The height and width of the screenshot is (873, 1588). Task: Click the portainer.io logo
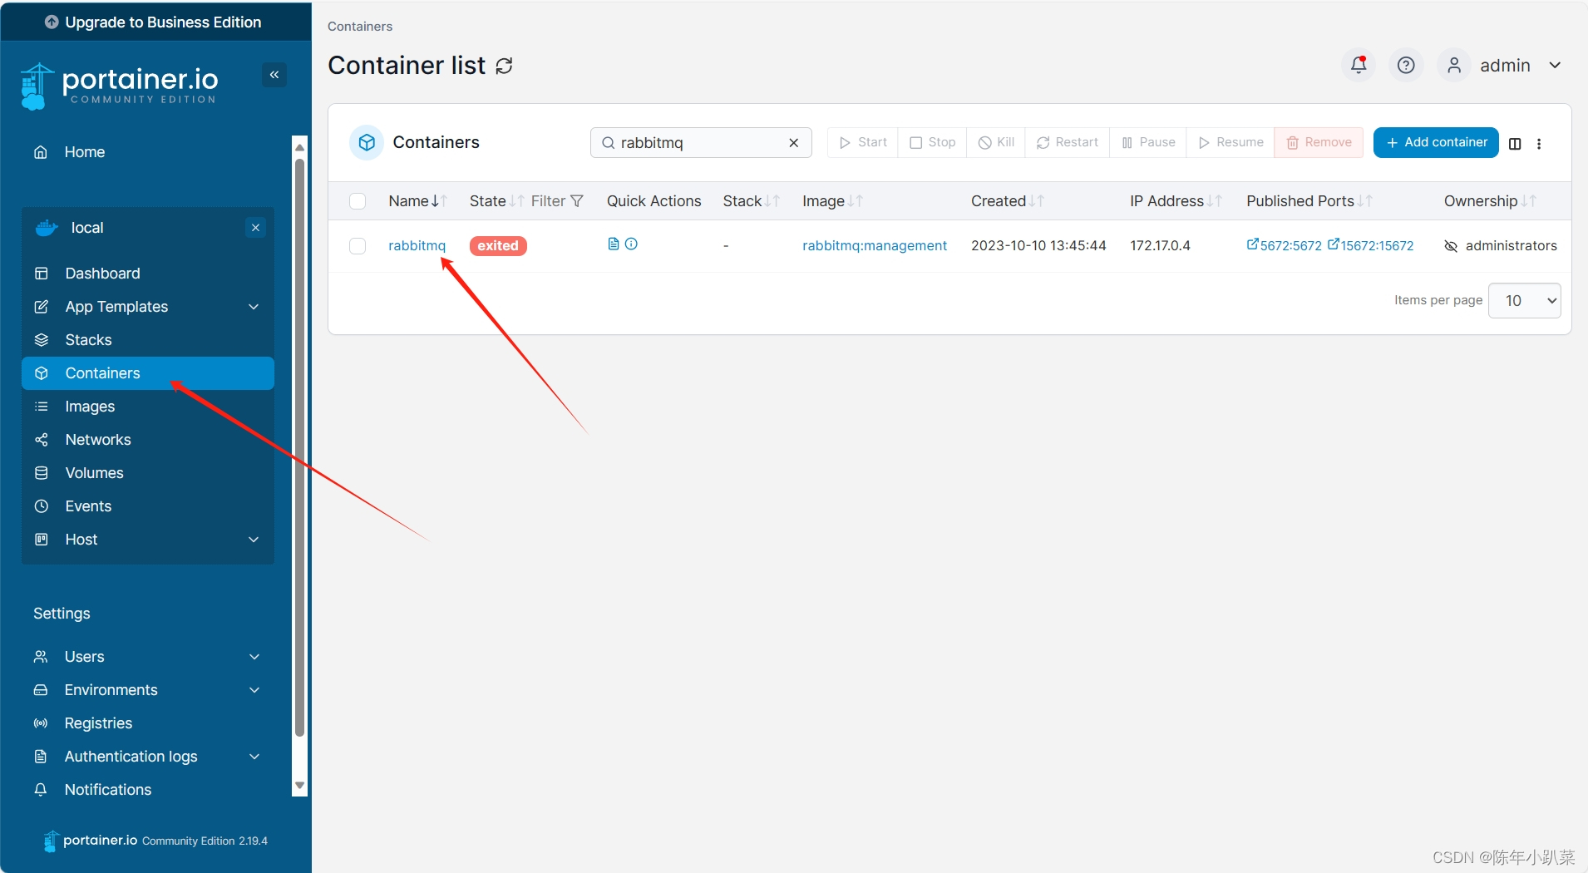coord(119,86)
